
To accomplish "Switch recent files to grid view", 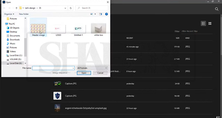I will pos(210,23).
